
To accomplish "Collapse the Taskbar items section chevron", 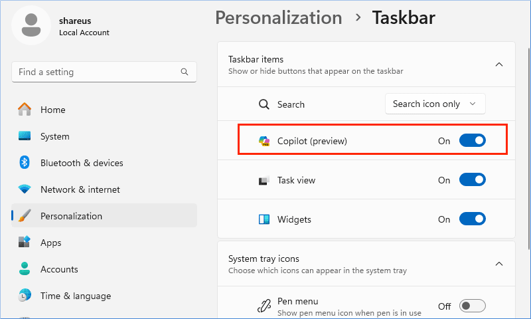I will click(499, 64).
